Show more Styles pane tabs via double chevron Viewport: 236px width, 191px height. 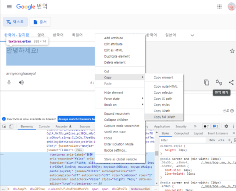(x=234, y=133)
